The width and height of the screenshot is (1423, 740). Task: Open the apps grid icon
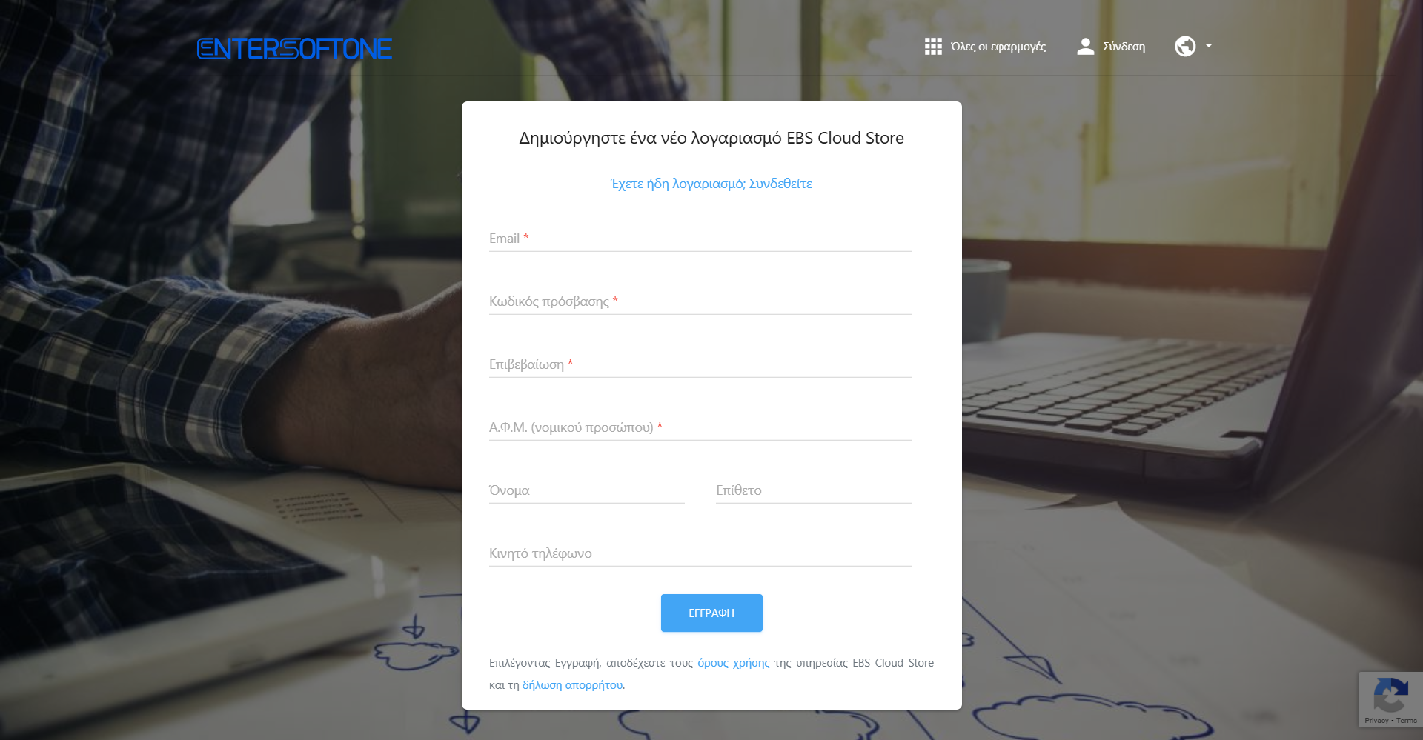[x=933, y=47]
